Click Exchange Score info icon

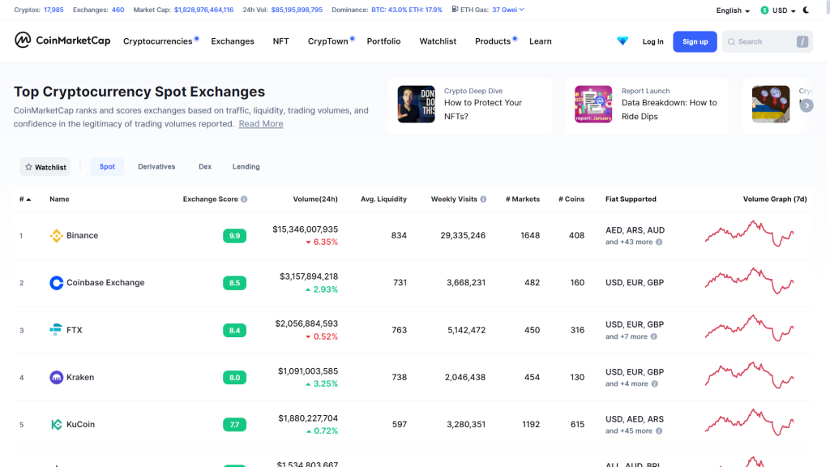244,199
